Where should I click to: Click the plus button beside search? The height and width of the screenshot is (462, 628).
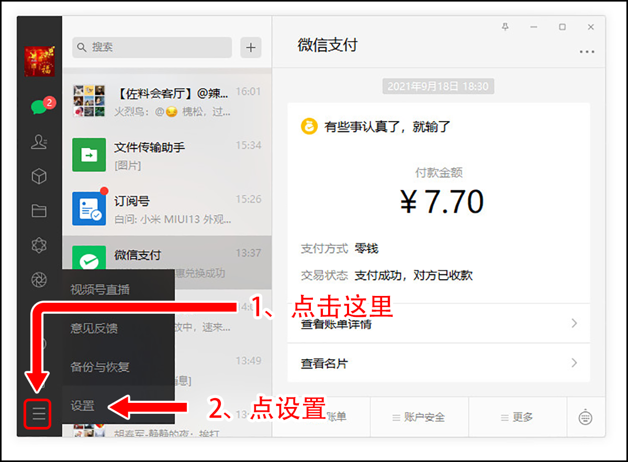coord(251,48)
